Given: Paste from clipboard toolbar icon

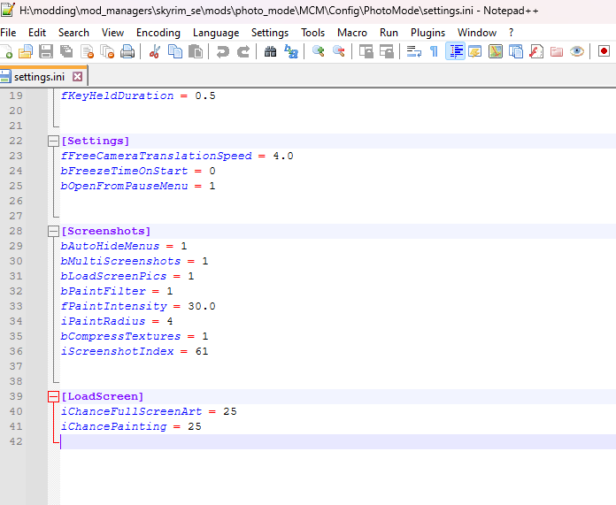Looking at the screenshot, I should pos(196,51).
